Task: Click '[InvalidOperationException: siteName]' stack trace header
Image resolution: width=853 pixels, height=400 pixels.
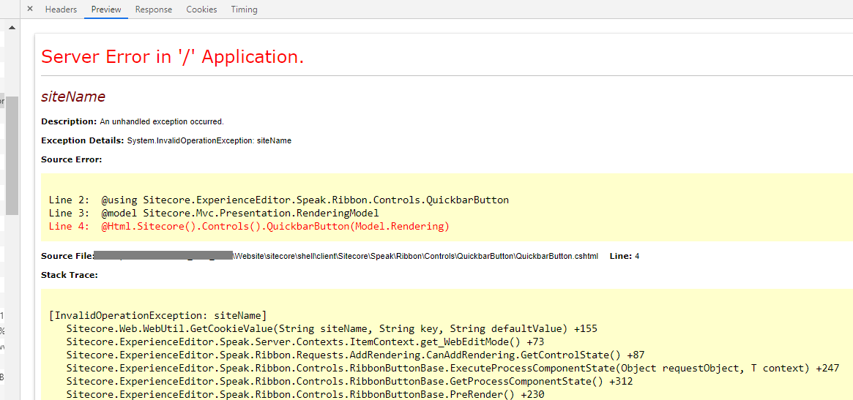Action: (157, 315)
